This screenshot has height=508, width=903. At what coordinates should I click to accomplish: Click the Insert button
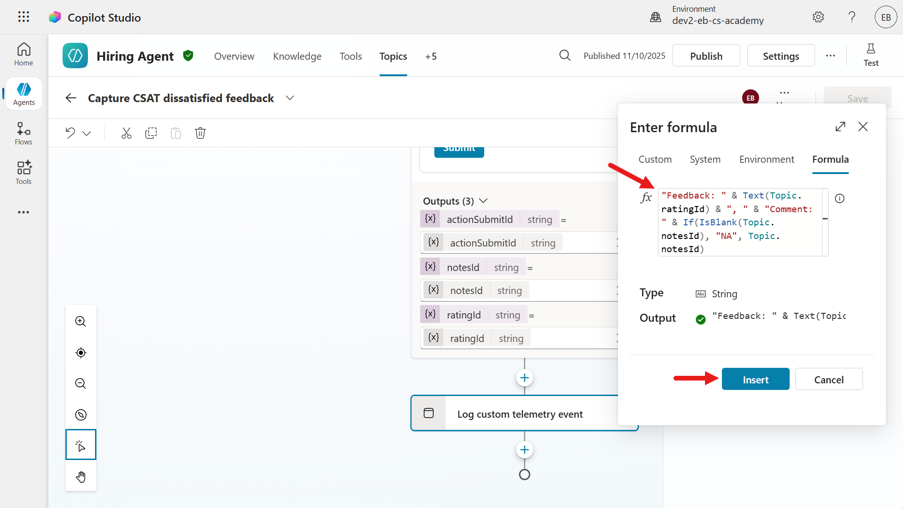point(755,379)
